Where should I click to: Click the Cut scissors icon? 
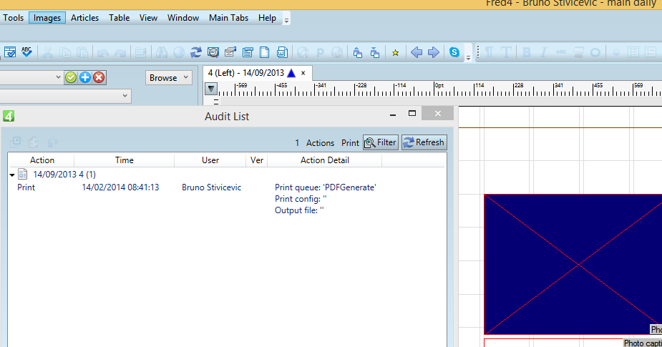[x=48, y=52]
